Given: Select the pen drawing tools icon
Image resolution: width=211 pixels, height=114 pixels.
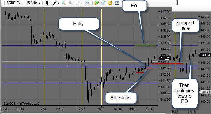Looking at the screenshot, I should click(55, 3).
